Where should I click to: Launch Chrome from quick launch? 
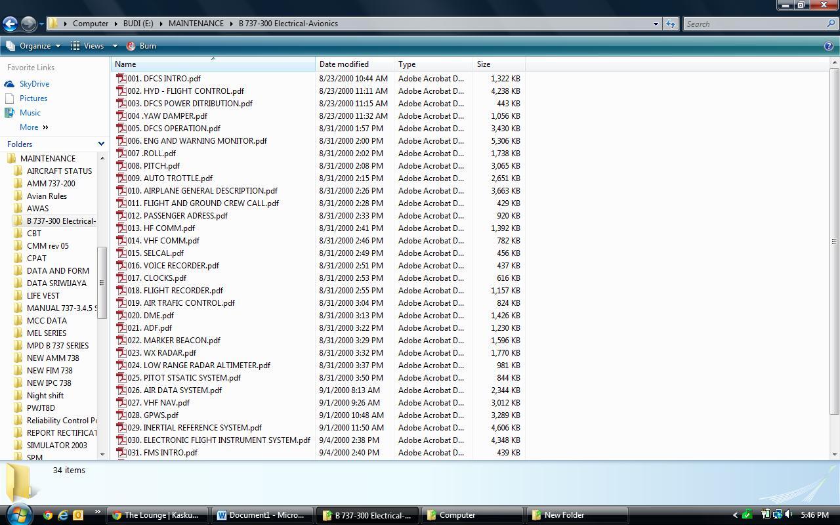click(47, 515)
